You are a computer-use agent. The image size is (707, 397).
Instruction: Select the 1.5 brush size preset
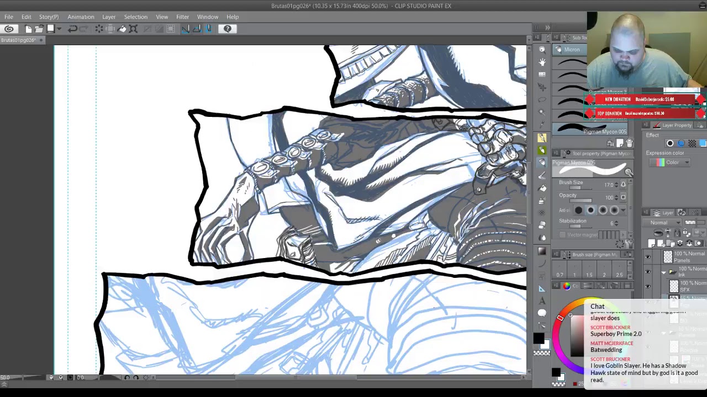pyautogui.click(x=589, y=275)
